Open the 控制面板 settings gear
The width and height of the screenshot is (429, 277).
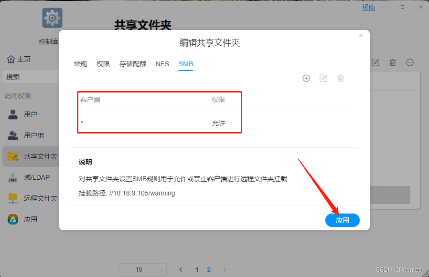click(x=52, y=17)
